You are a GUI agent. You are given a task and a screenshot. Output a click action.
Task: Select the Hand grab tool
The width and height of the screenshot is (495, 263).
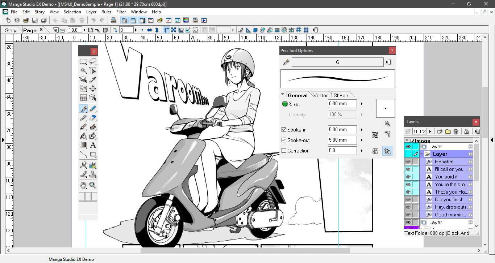(x=83, y=185)
